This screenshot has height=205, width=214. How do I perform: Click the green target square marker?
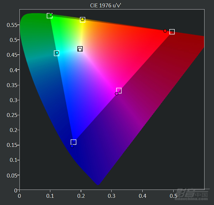coord(50,16)
